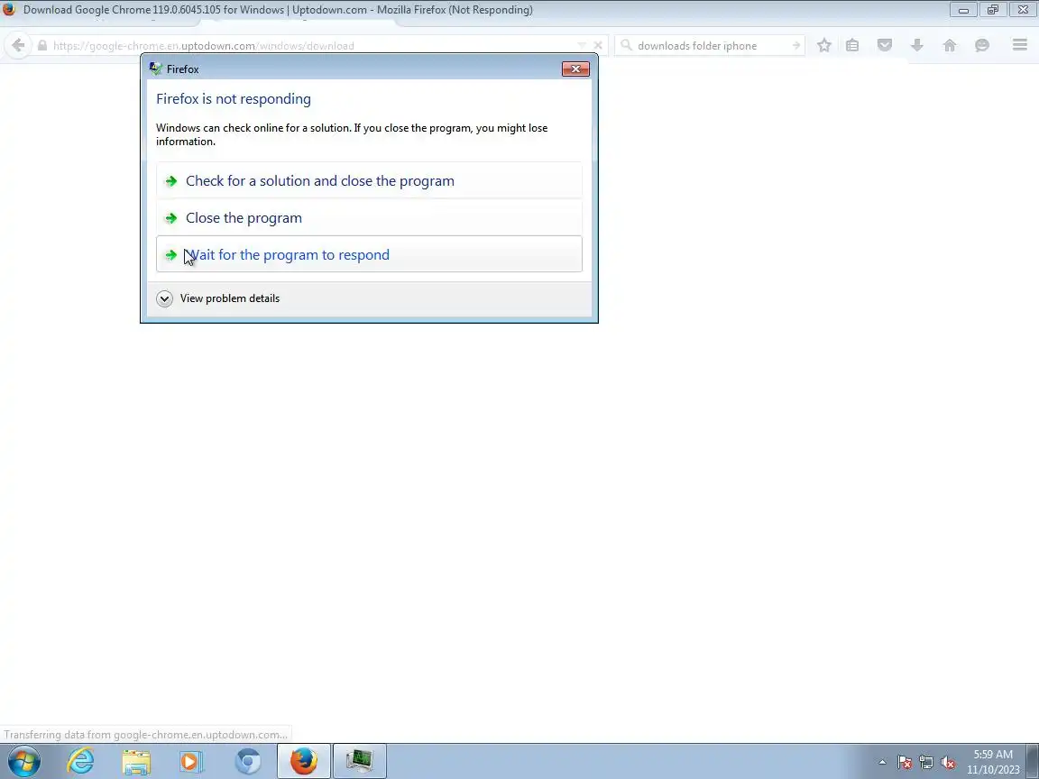Go to Firefox home page icon
1039x779 pixels.
coord(950,45)
